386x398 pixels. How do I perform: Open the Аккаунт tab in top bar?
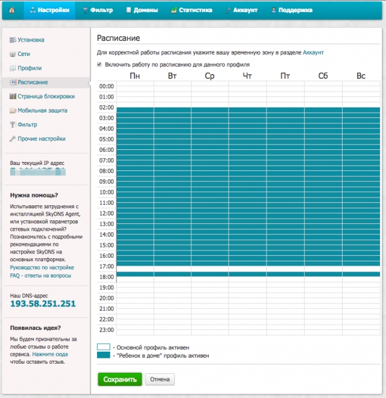[241, 10]
